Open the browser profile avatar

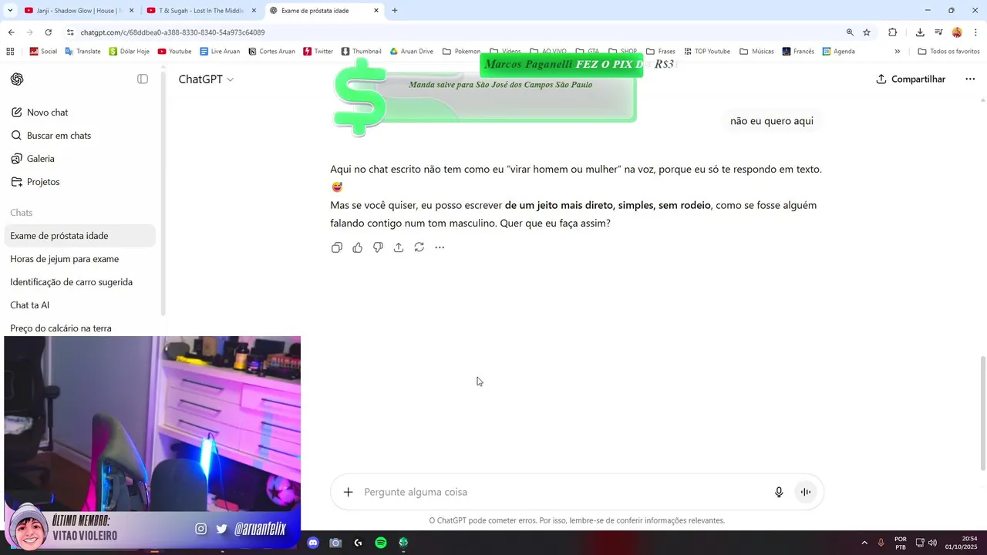[957, 32]
